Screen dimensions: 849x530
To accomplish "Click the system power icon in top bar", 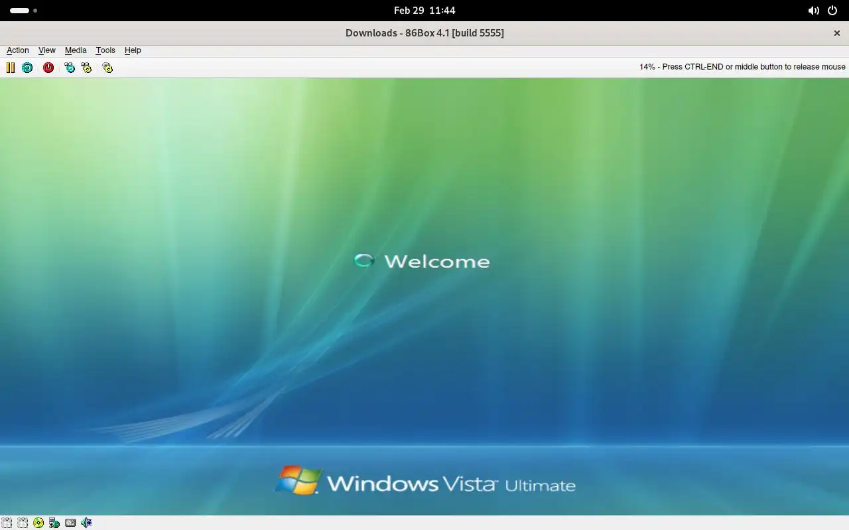I will (832, 11).
